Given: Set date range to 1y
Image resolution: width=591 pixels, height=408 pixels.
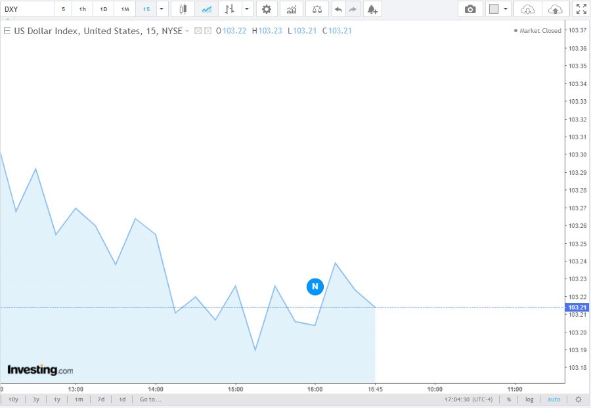Looking at the screenshot, I should coord(57,399).
